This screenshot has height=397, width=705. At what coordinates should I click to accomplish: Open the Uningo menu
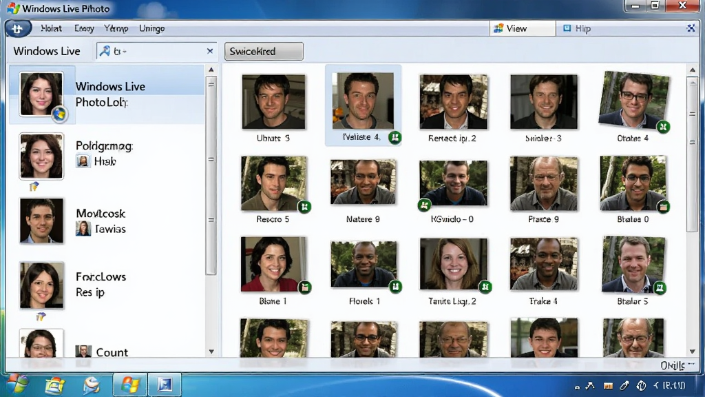point(152,28)
